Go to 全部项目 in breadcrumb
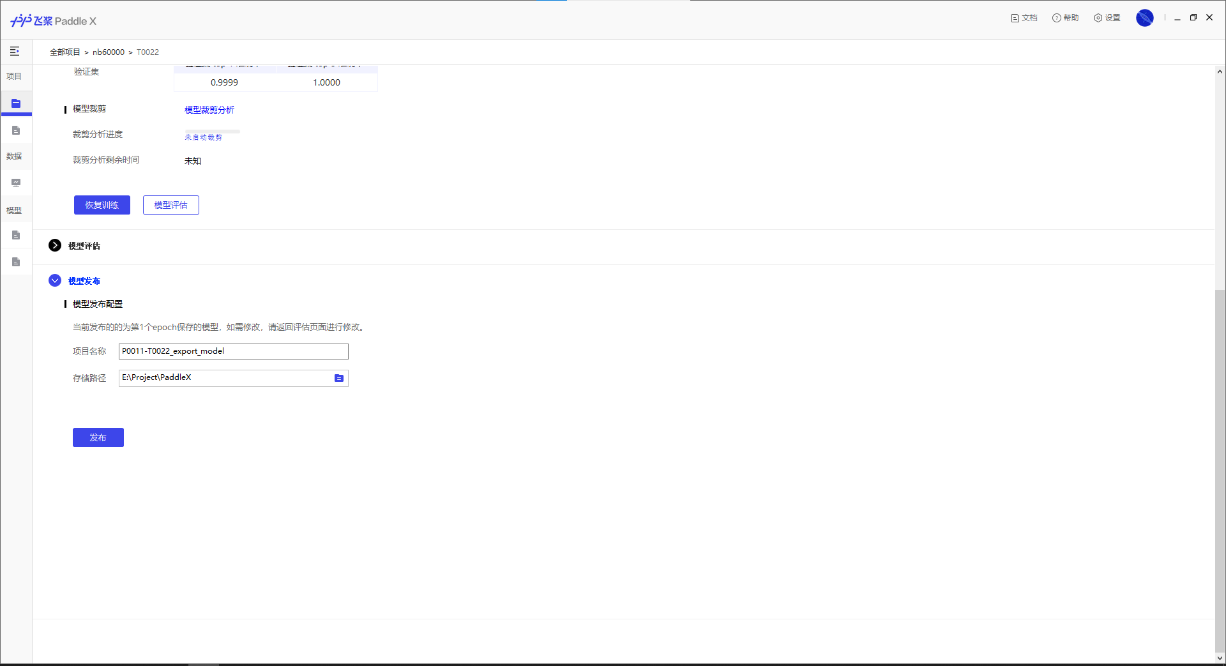This screenshot has width=1226, height=666. coord(65,52)
